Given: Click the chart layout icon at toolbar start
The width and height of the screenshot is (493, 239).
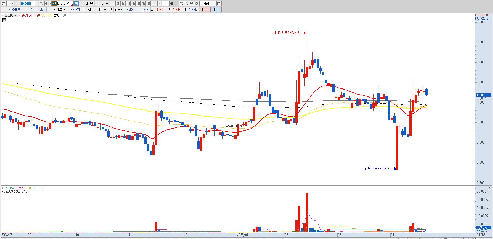Looking at the screenshot, I should coord(3,3).
